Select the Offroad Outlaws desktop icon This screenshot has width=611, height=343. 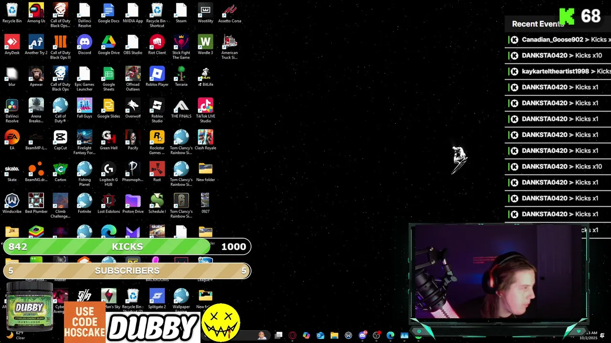tap(133, 79)
